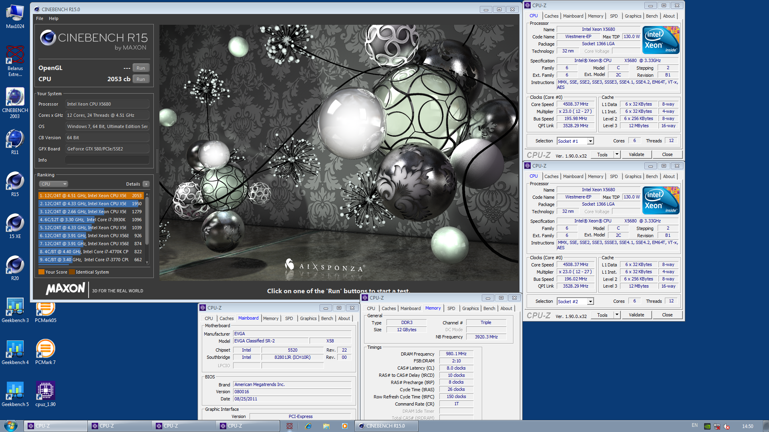
Task: Click the orange Your Score swatch
Action: tap(41, 272)
